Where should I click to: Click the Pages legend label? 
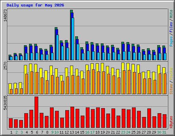pos(171,41)
